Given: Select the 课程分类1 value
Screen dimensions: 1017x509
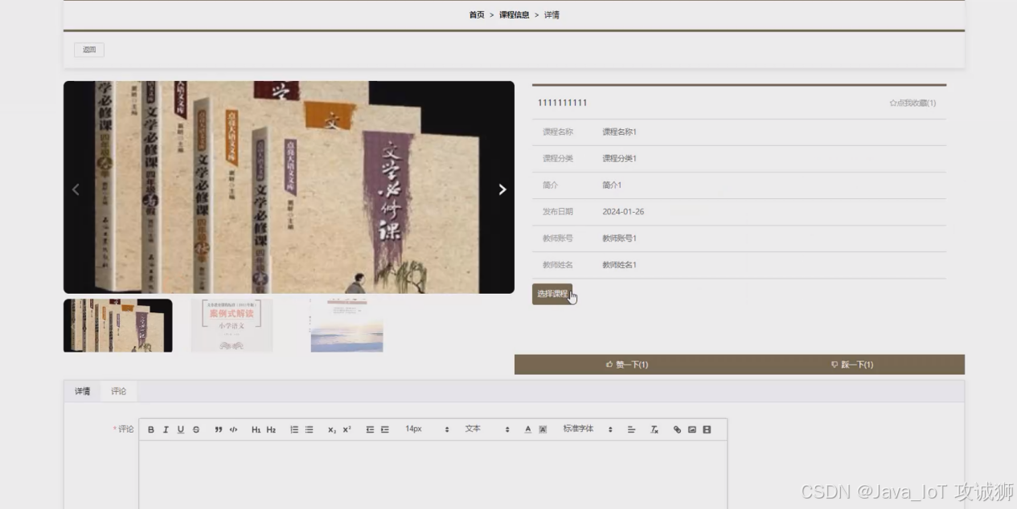Looking at the screenshot, I should click(x=619, y=158).
